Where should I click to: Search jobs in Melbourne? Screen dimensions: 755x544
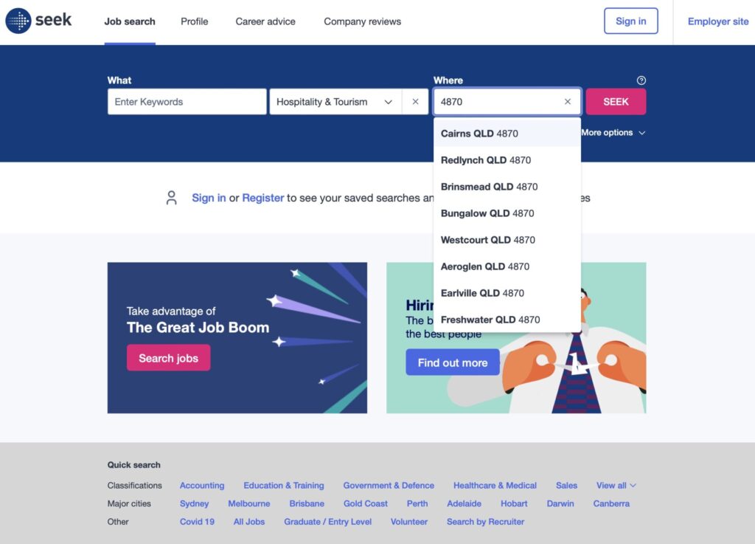249,503
